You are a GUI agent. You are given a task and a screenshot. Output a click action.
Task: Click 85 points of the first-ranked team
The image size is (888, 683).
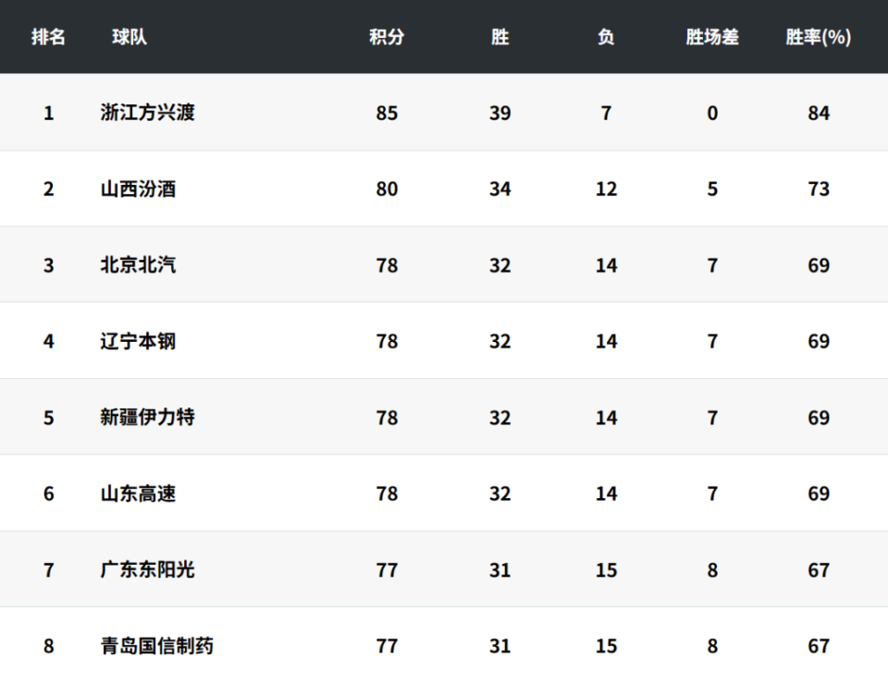pyautogui.click(x=387, y=113)
